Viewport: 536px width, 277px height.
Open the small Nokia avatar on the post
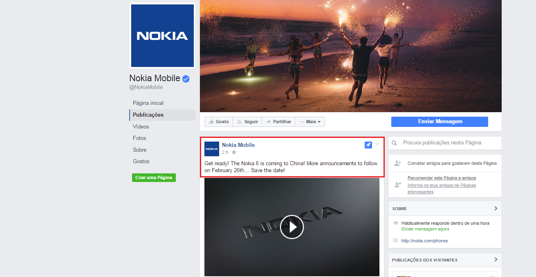(212, 149)
